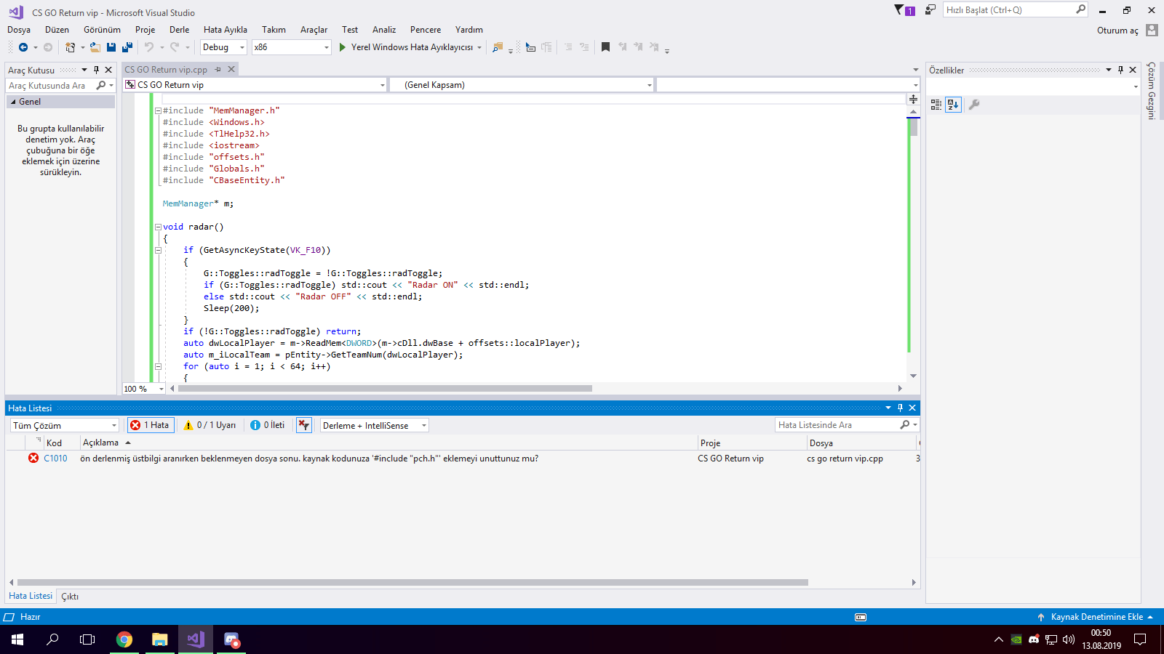Switch to the Hata Listesi bottom tab

click(x=31, y=596)
